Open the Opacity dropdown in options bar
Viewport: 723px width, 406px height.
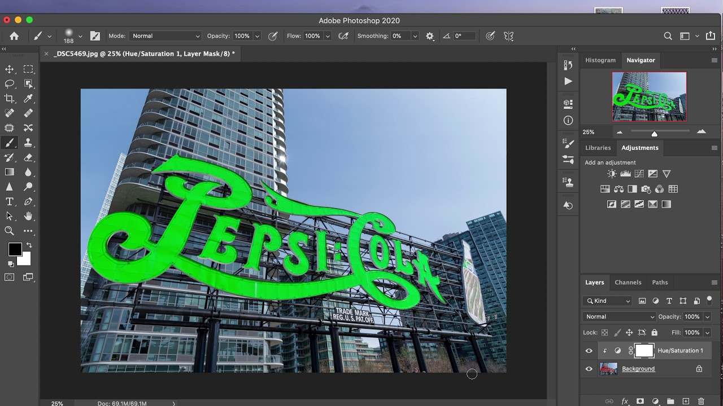pyautogui.click(x=258, y=36)
